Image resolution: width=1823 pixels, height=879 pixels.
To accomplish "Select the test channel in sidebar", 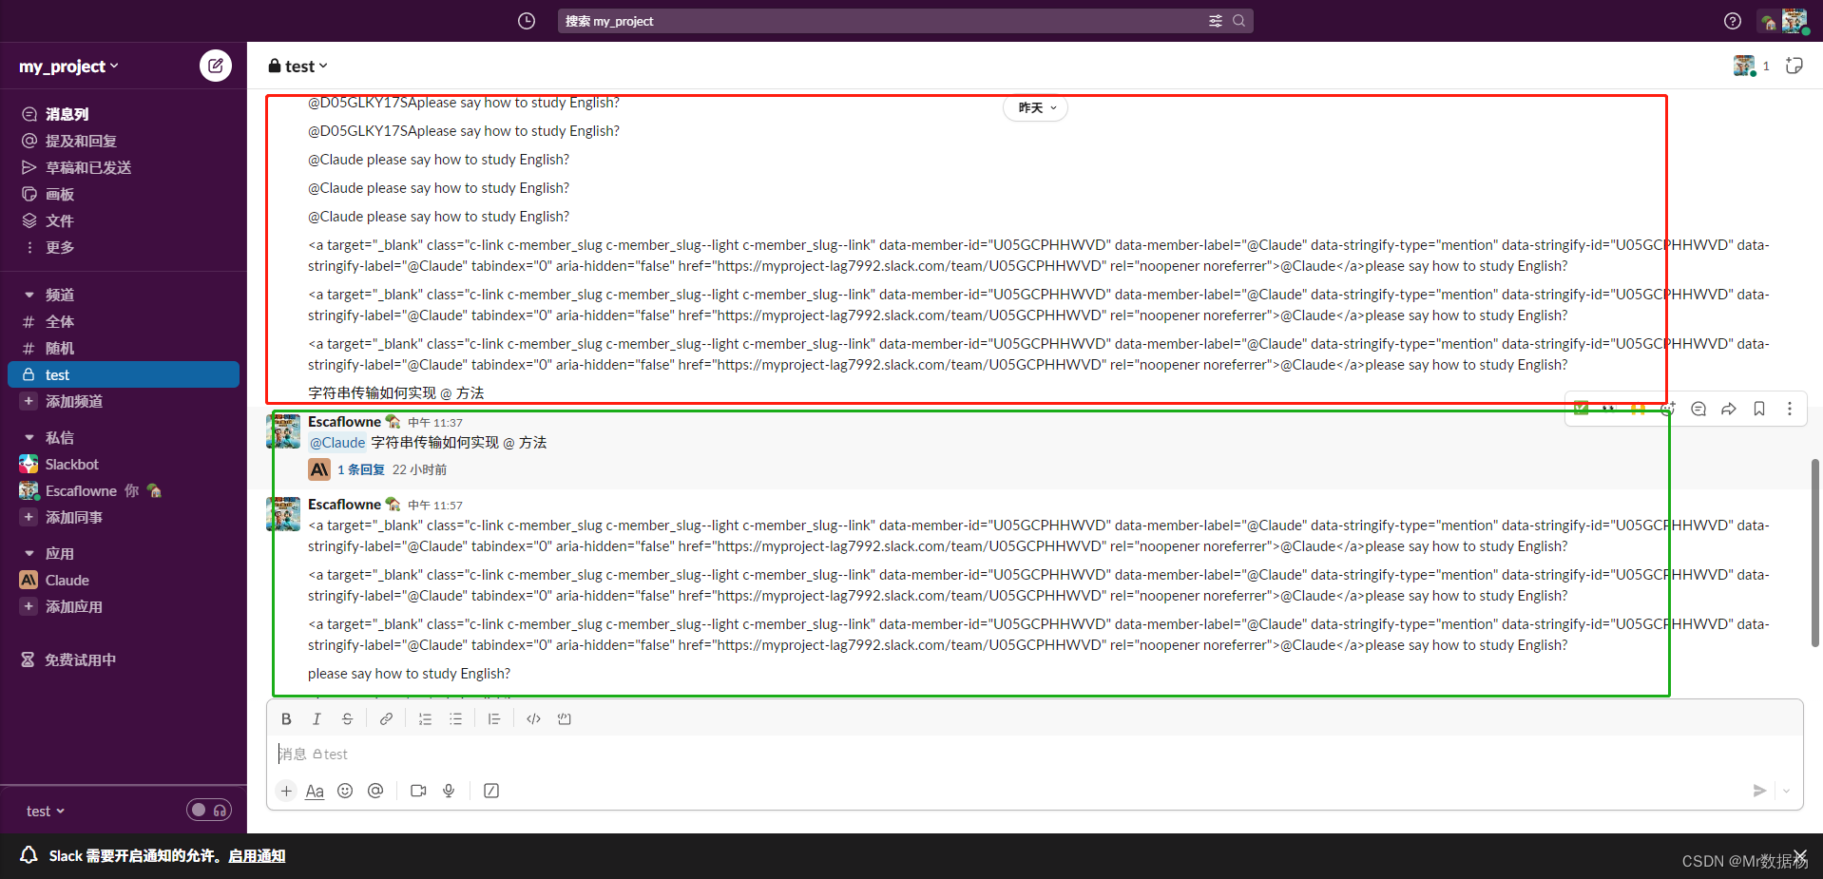I will (x=124, y=374).
